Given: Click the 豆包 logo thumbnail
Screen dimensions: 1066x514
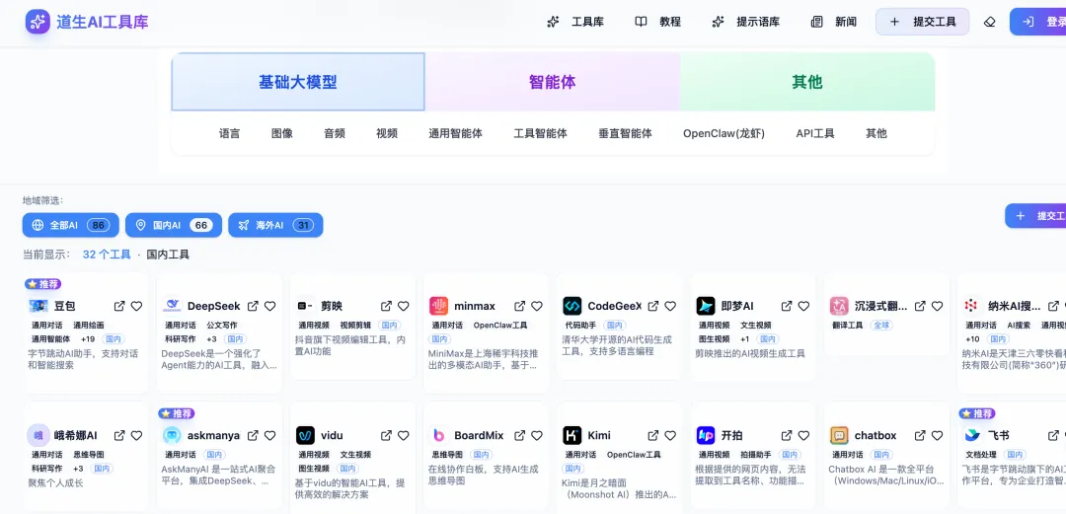Looking at the screenshot, I should pos(38,306).
